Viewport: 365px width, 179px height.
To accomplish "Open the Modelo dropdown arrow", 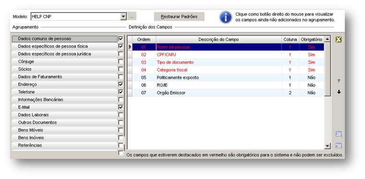I will [x=123, y=16].
